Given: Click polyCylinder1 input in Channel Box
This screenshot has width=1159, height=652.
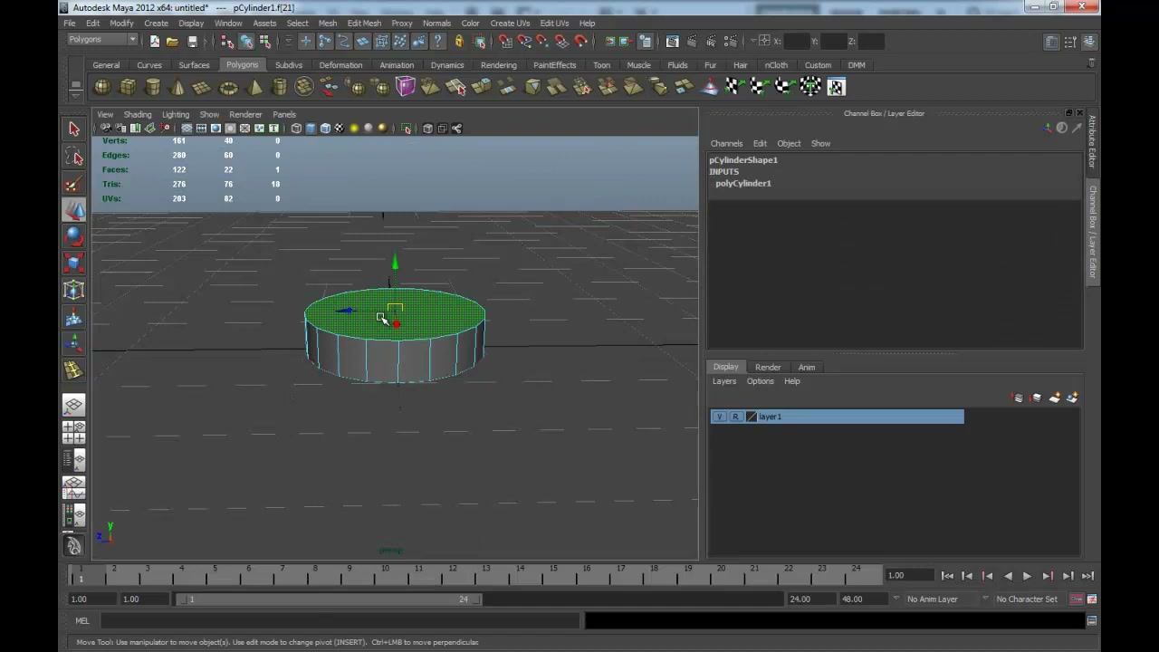Looking at the screenshot, I should coord(743,183).
